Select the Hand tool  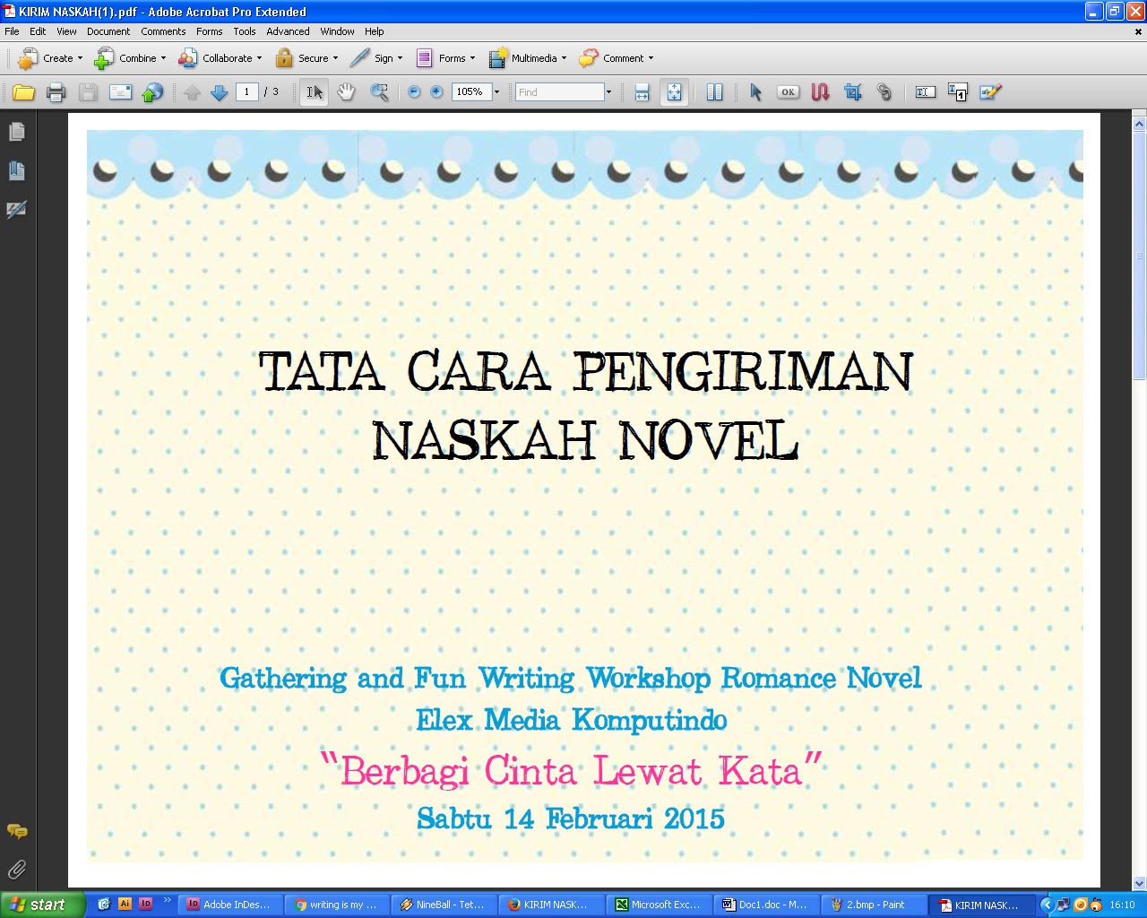click(346, 92)
